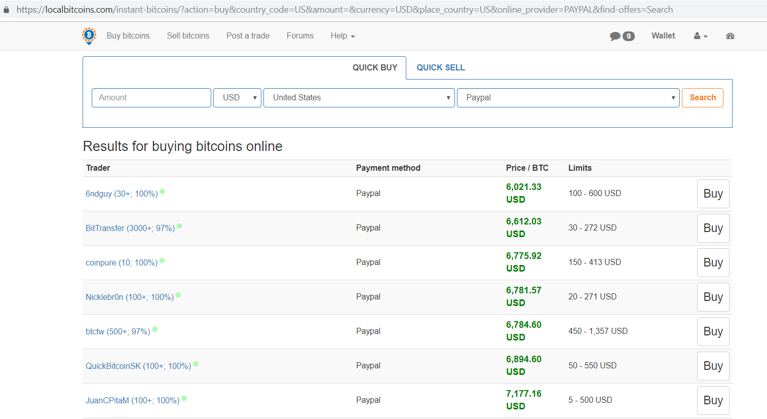Switch to QUICK BUY tab
This screenshot has height=419, width=767.
pos(375,68)
